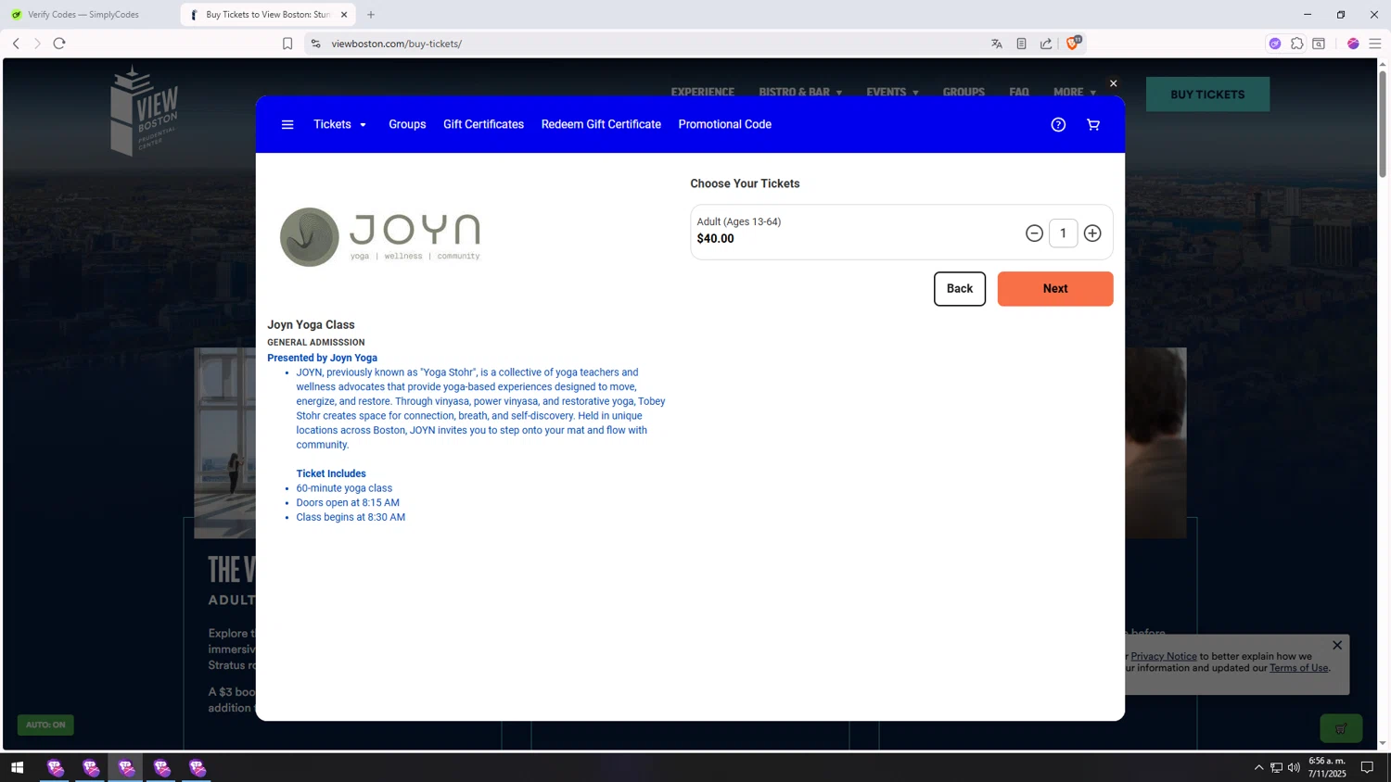Open the shopping cart icon
The height and width of the screenshot is (782, 1391).
click(1093, 125)
